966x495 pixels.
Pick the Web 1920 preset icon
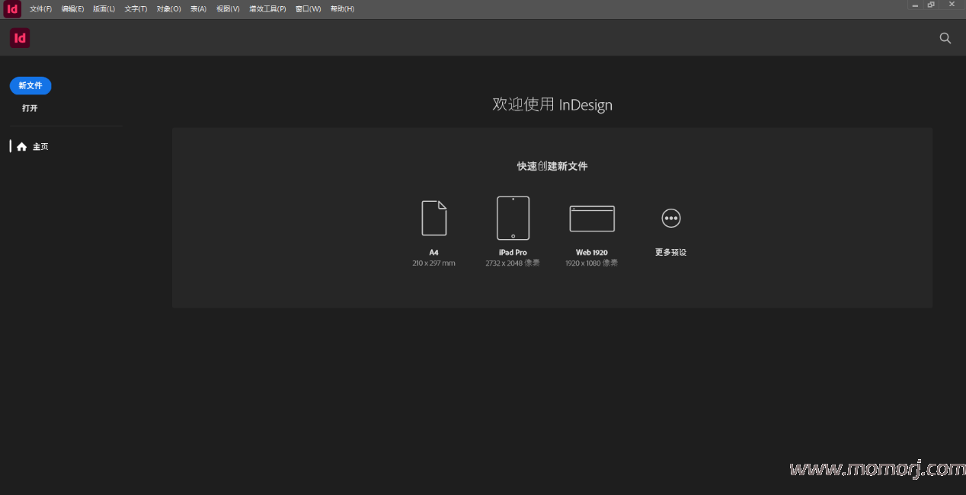coord(592,219)
